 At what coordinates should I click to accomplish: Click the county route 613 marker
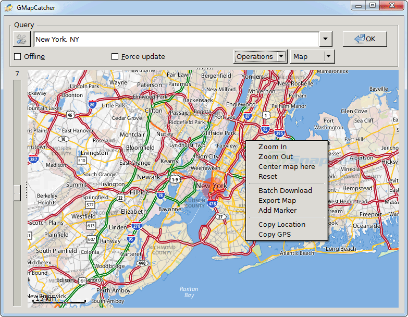[x=91, y=226]
